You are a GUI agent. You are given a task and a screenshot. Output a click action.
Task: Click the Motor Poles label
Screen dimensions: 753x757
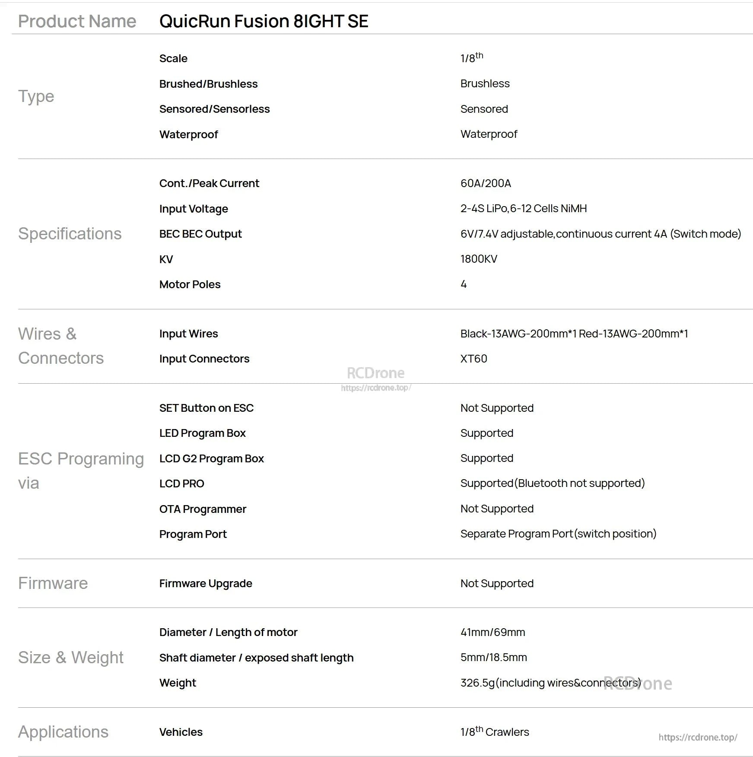tap(190, 284)
